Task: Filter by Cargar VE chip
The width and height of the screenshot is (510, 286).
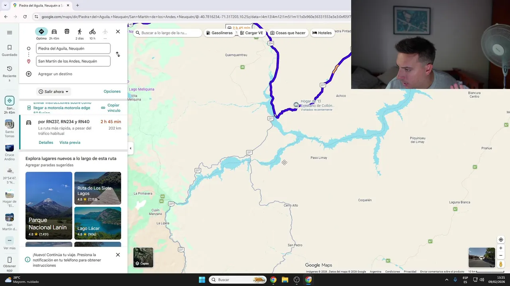Action: (251, 33)
